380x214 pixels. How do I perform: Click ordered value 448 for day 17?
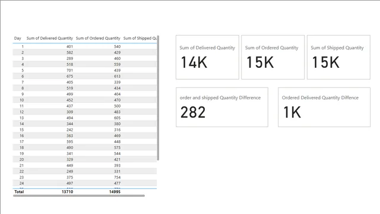tap(118, 141)
